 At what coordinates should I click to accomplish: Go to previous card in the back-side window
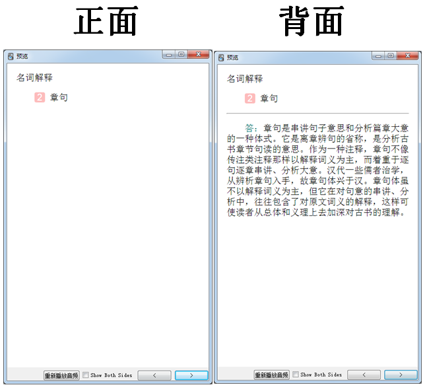pyautogui.click(x=364, y=375)
